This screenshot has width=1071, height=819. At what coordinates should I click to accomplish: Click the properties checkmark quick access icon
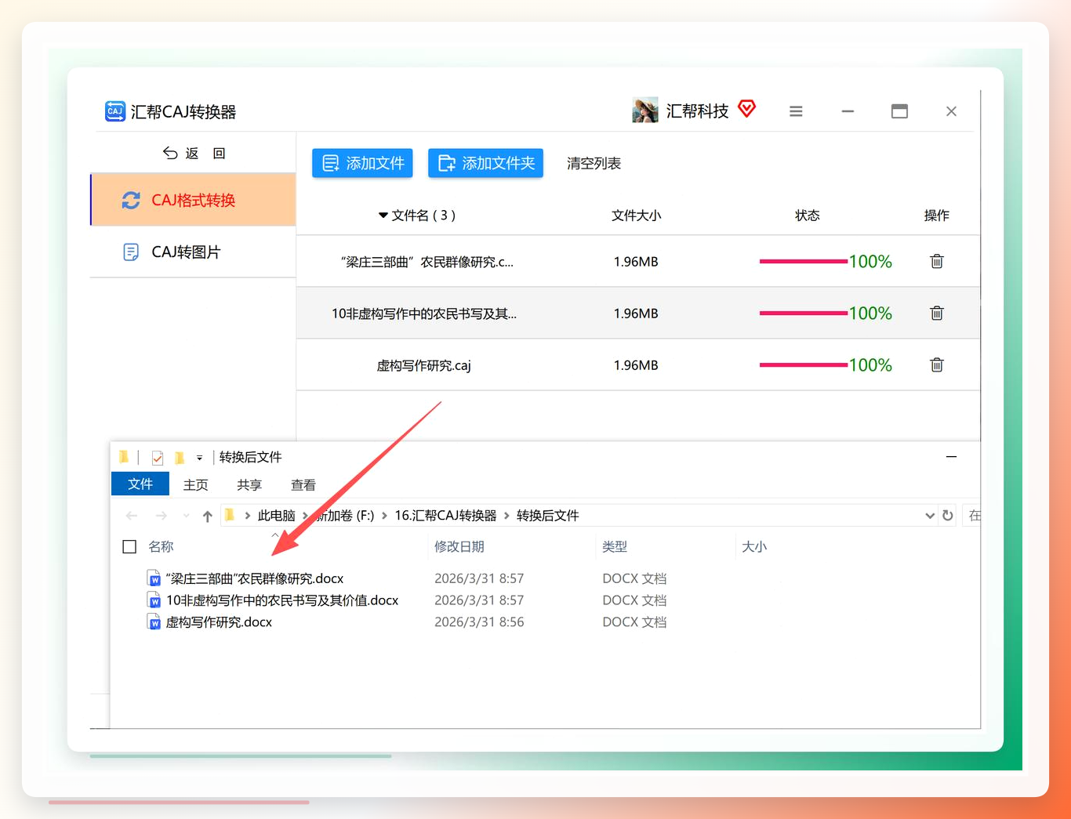point(158,458)
